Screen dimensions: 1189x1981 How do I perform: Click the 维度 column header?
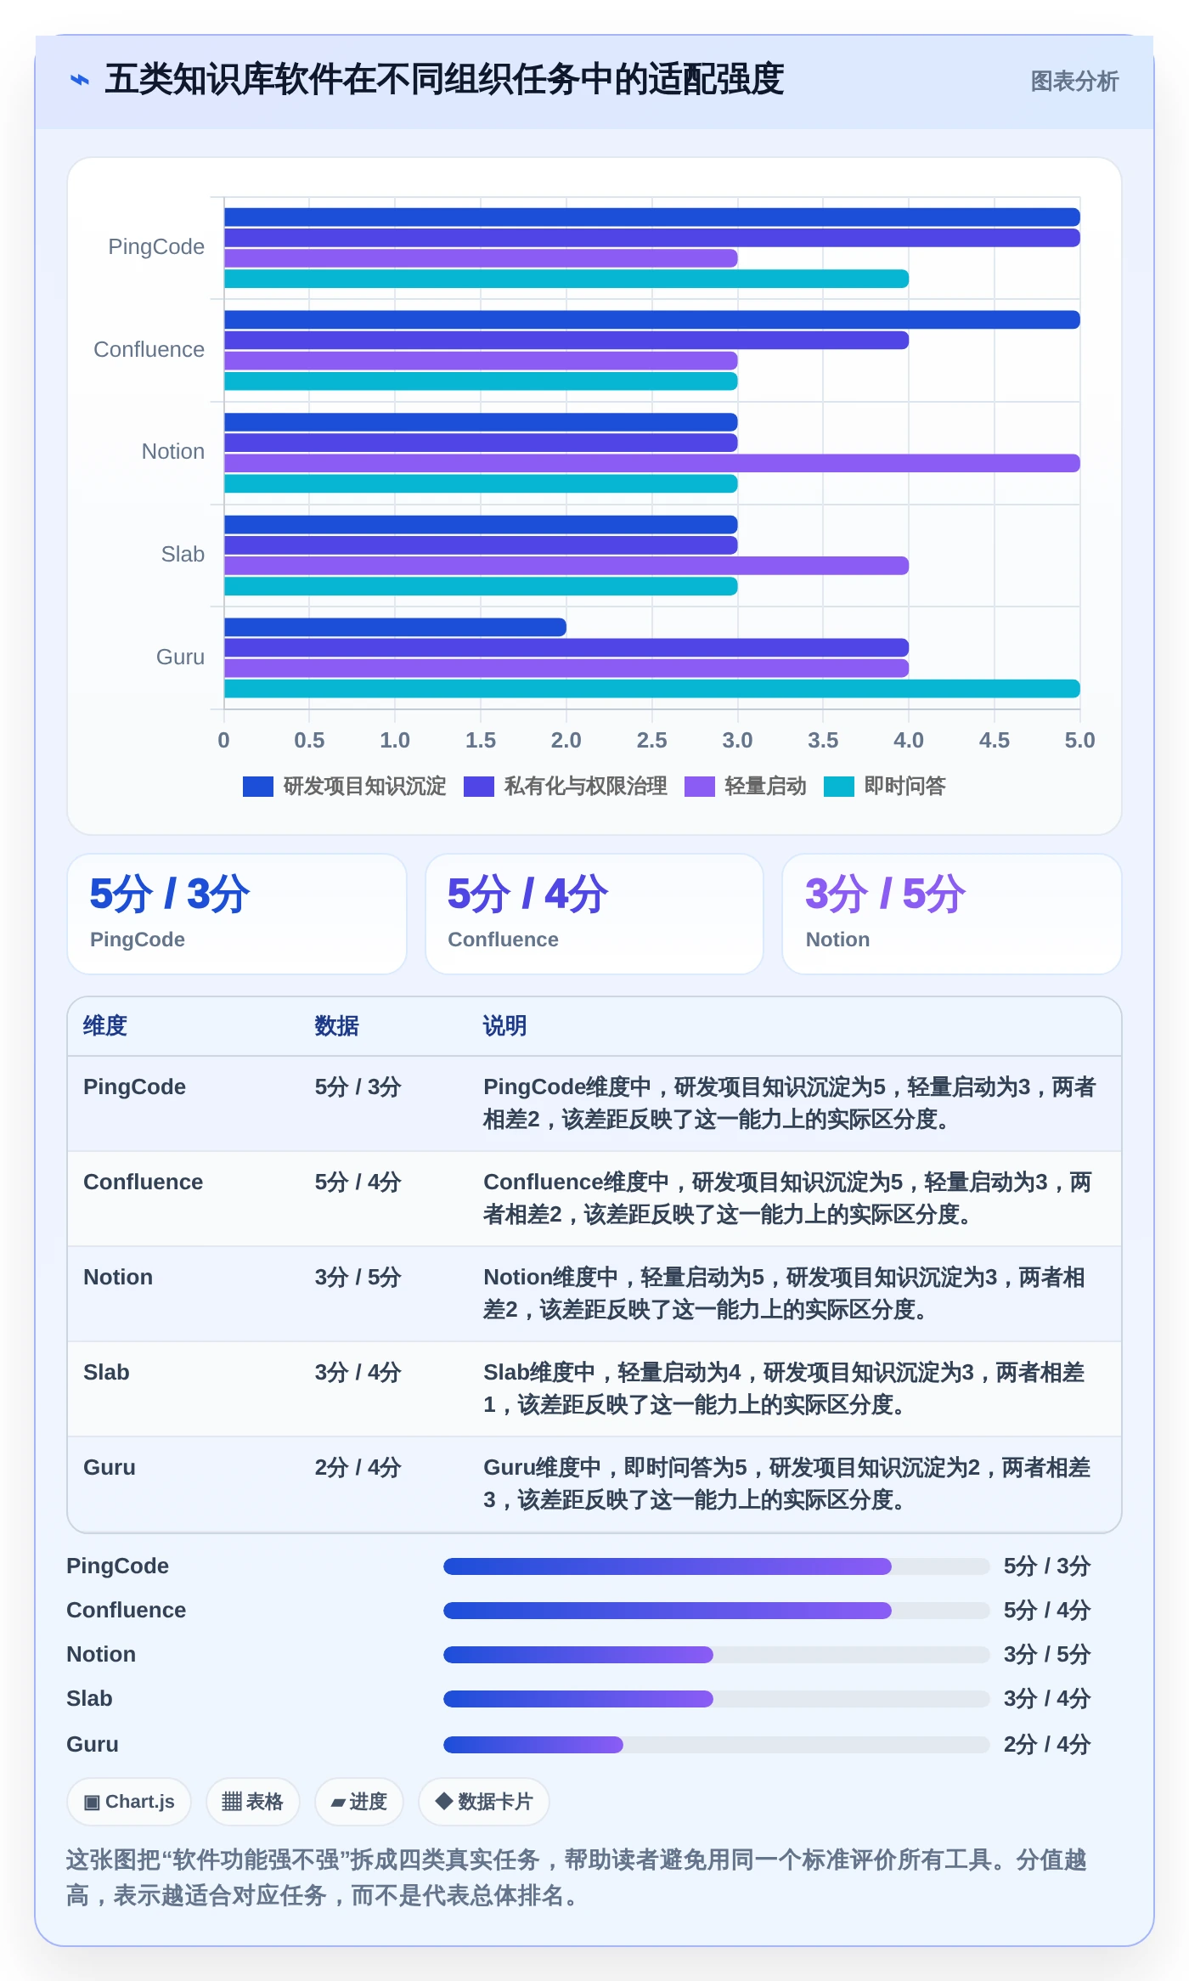105,1026
